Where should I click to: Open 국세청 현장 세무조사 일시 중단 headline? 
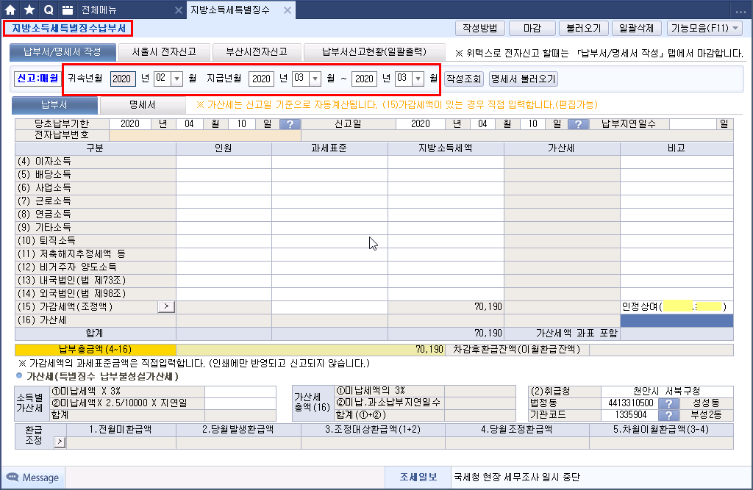(517, 477)
